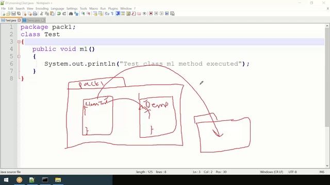Click the Replace toolbar icon
Image resolution: width=330 pixels, height=185 pixels.
point(76,14)
